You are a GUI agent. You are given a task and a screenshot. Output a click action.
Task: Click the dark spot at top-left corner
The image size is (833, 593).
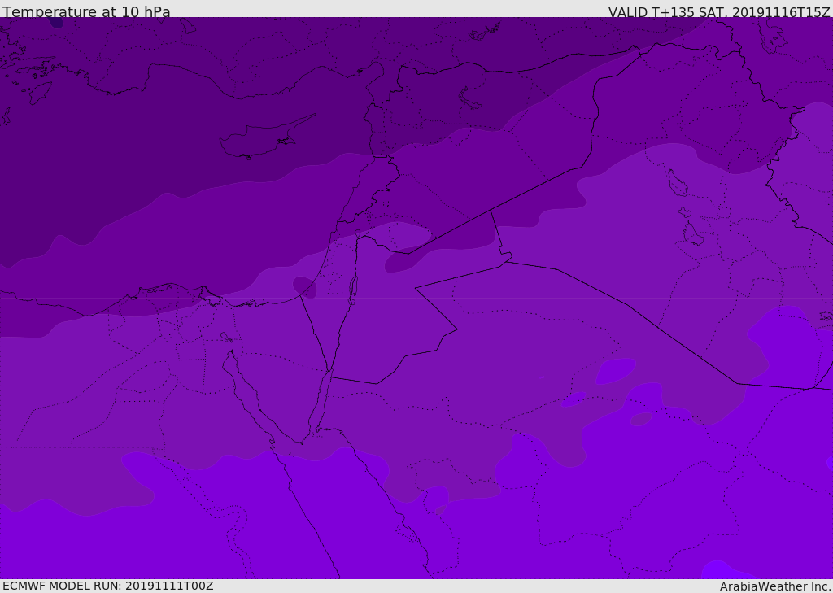tap(56, 23)
